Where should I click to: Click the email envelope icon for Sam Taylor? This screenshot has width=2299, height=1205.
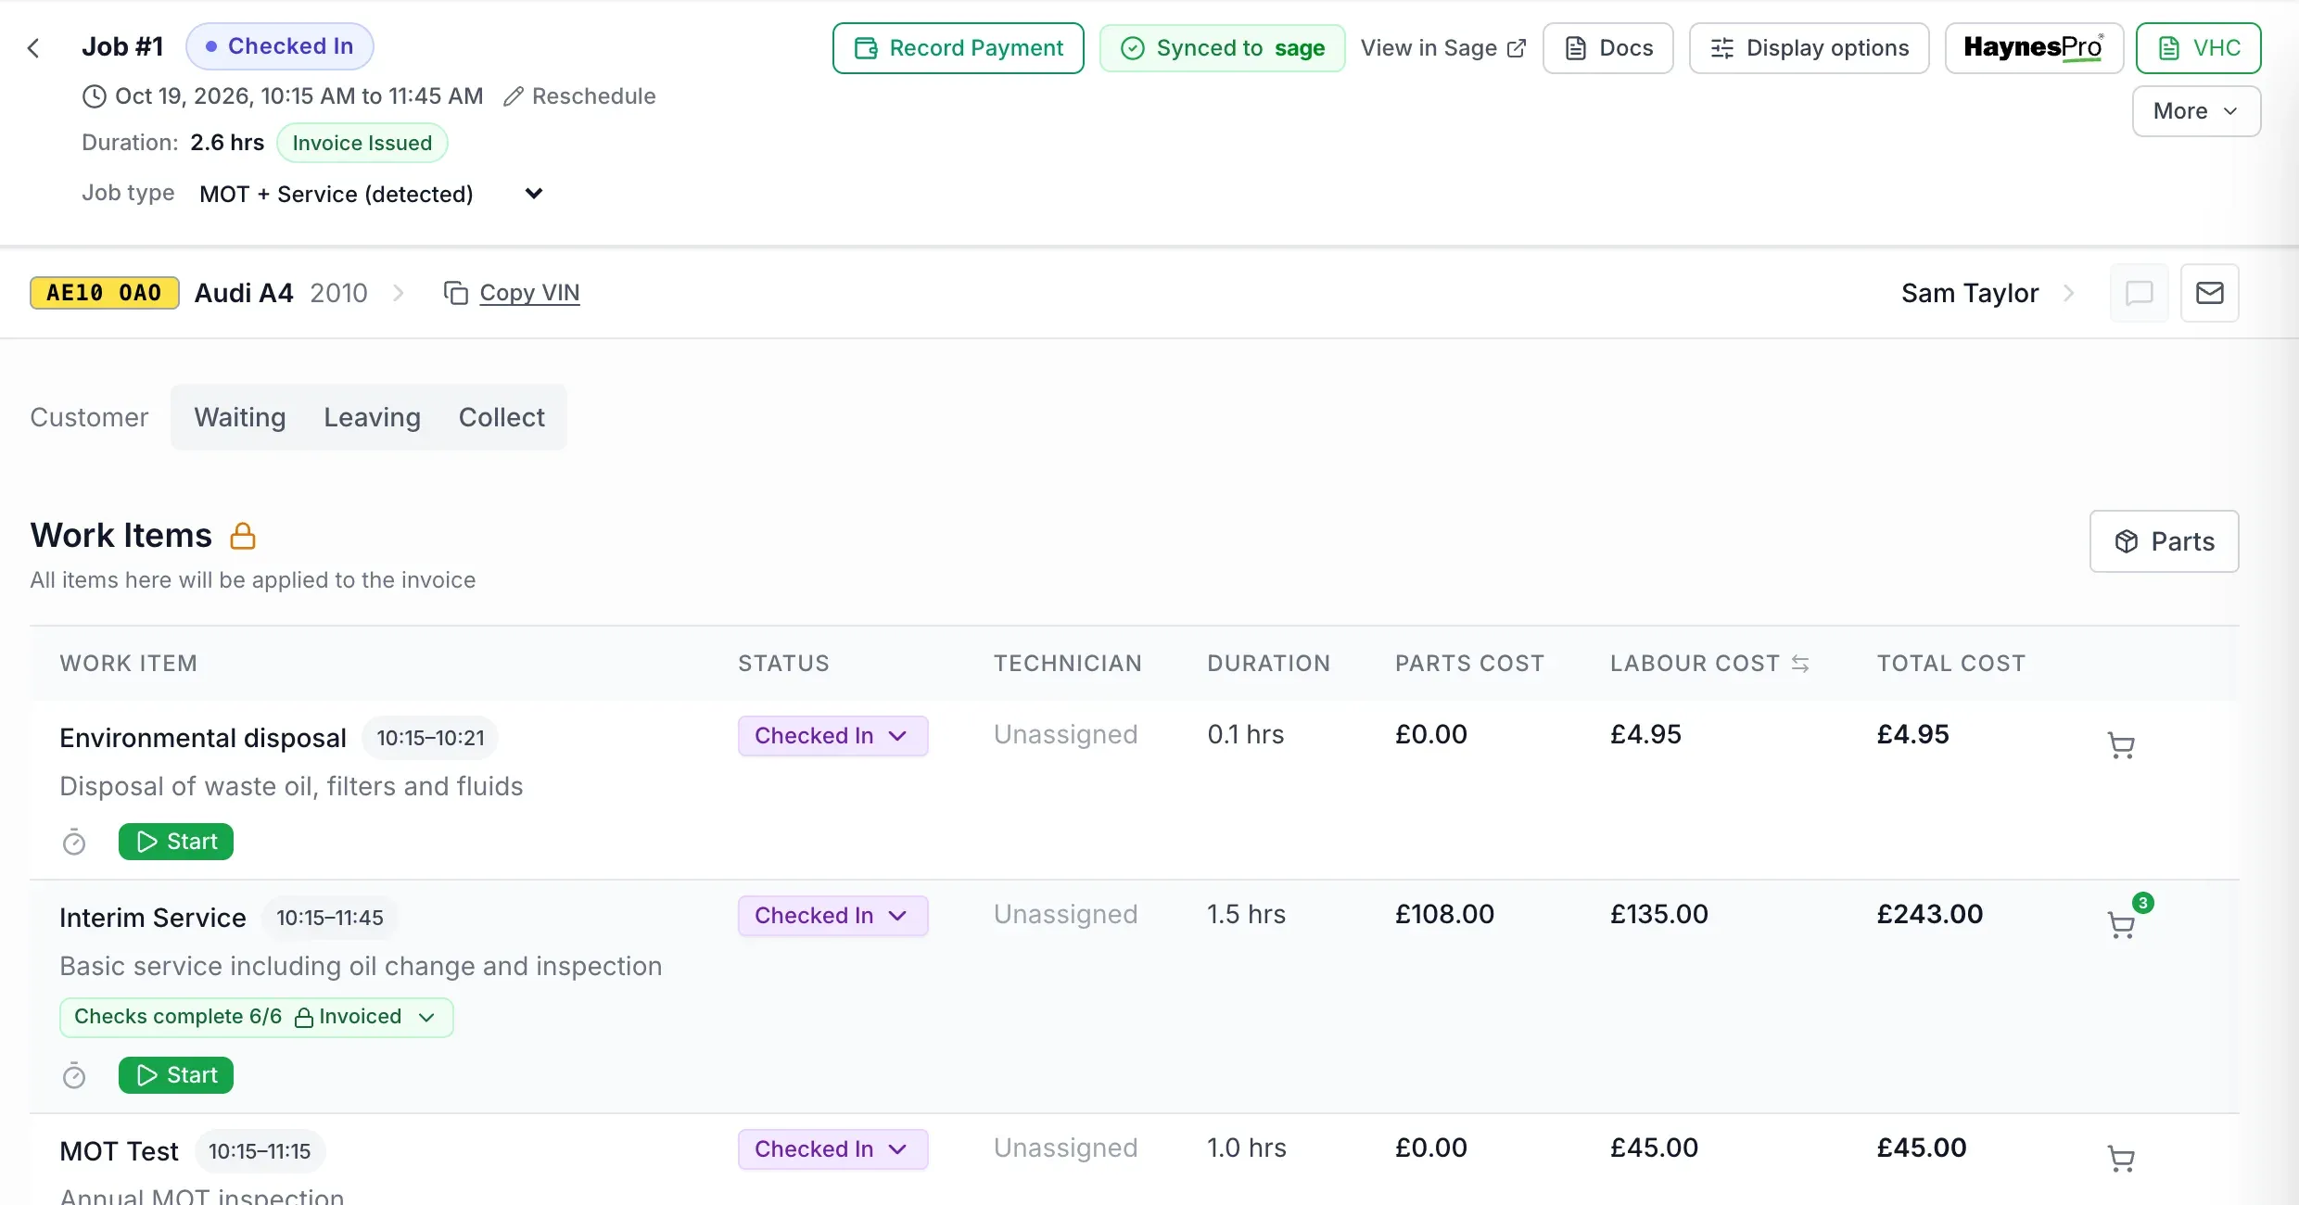(x=2210, y=293)
